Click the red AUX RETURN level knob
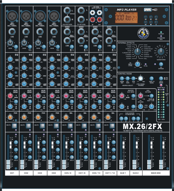Viewport: 174px width, 191px height. point(141,96)
